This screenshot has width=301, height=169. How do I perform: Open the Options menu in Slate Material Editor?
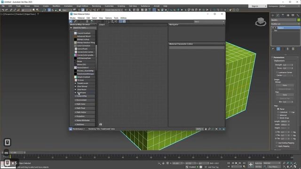click(108, 18)
